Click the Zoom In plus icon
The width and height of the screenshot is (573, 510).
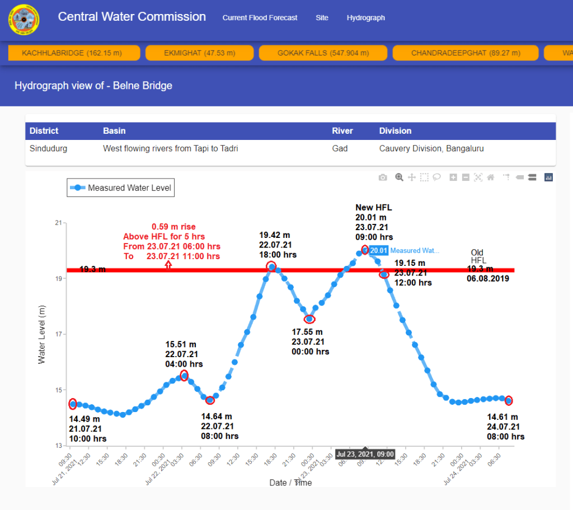click(x=453, y=177)
